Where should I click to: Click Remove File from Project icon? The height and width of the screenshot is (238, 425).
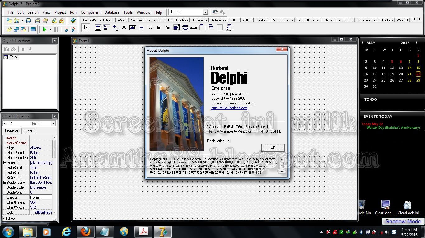pyautogui.click(x=62, y=21)
